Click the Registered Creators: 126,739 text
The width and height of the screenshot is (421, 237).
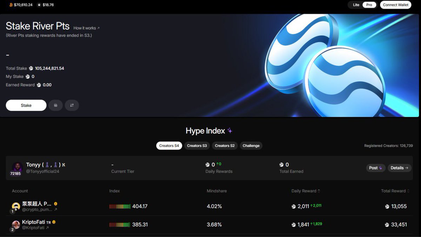[388, 145]
